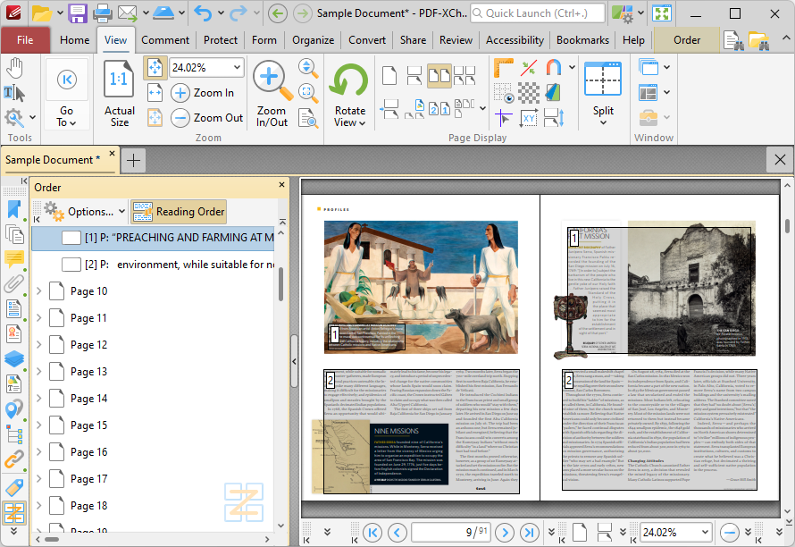This screenshot has width=795, height=547.
Task: Click the left document page thumbnail
Action: pyautogui.click(x=421, y=348)
